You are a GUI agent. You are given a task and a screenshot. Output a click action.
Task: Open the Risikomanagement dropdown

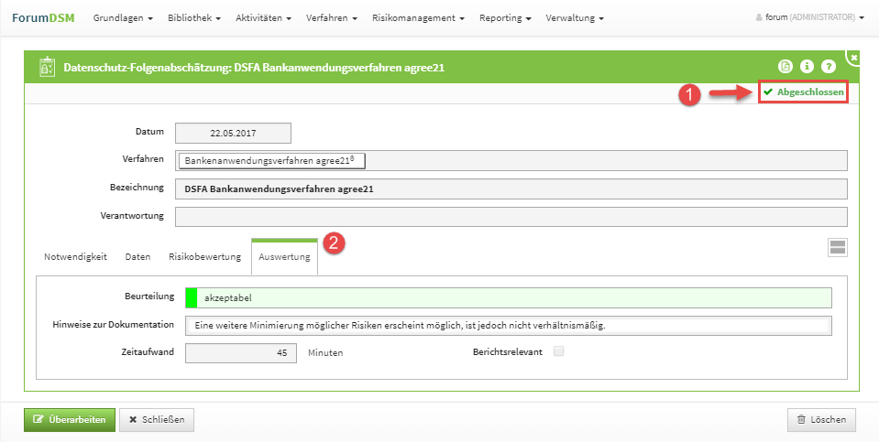pyautogui.click(x=418, y=17)
